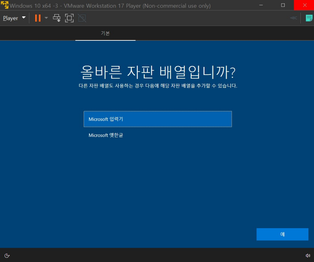Click the disabled Unity mode icon
Image resolution: width=314 pixels, height=262 pixels.
tap(82, 18)
